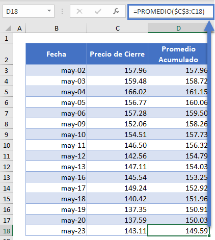
Task: Select the may-12 date cell
Action: pyautogui.click(x=56, y=156)
